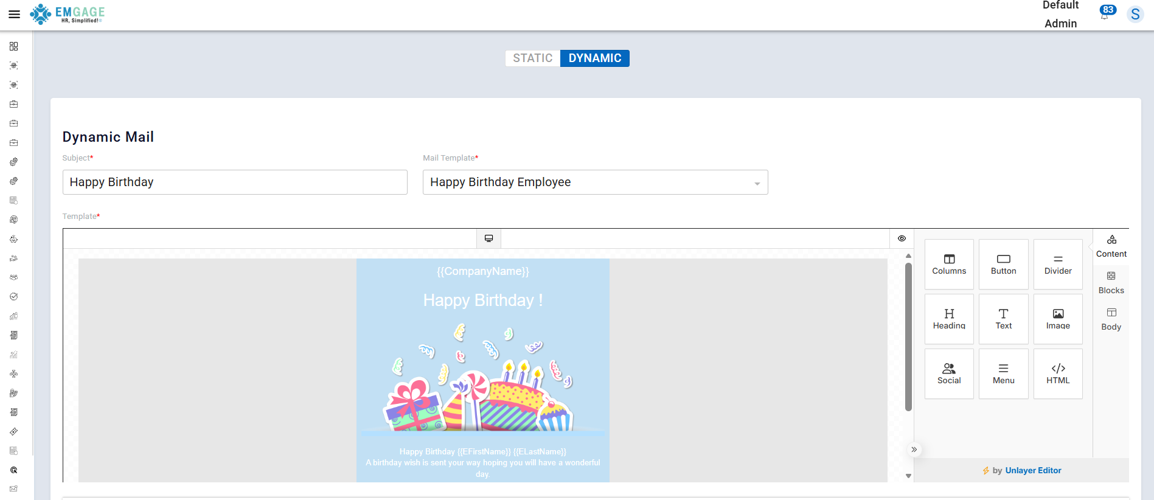Image resolution: width=1154 pixels, height=500 pixels.
Task: Add an Image content block
Action: (x=1058, y=319)
